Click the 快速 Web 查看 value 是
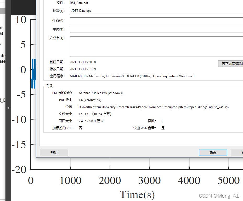This screenshot has width=243, height=201. click(x=163, y=128)
